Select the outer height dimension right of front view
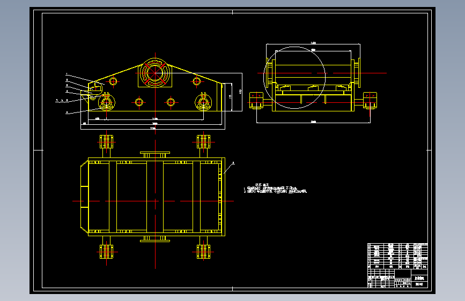 (x=240, y=92)
